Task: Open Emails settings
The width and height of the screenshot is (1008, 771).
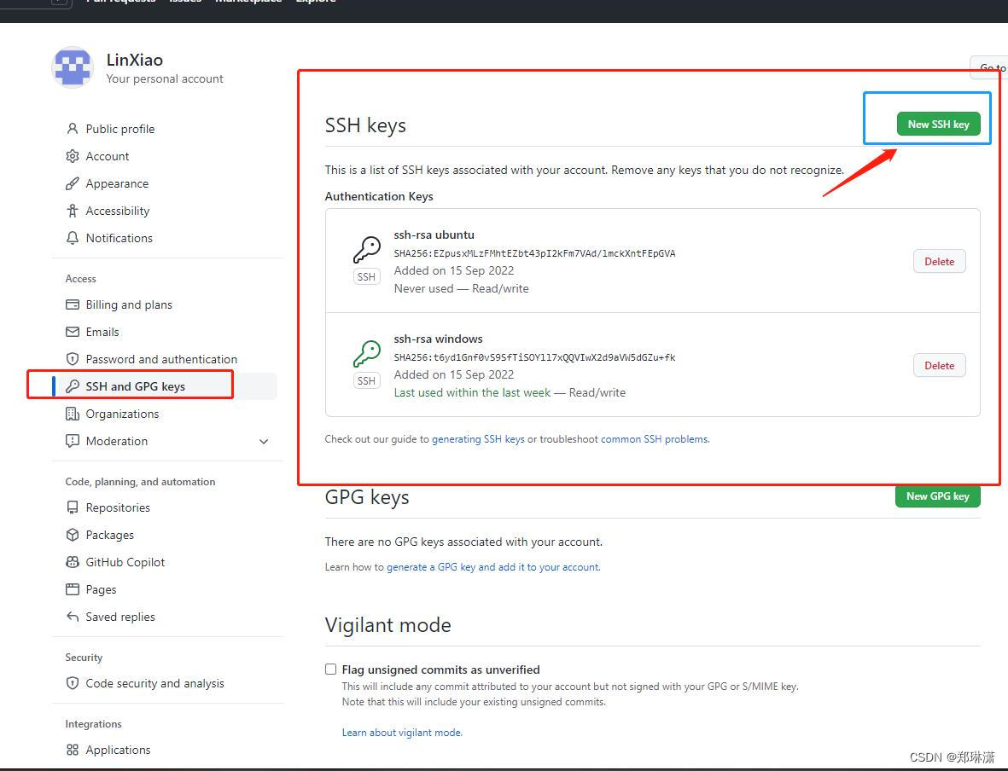Action: pyautogui.click(x=102, y=332)
